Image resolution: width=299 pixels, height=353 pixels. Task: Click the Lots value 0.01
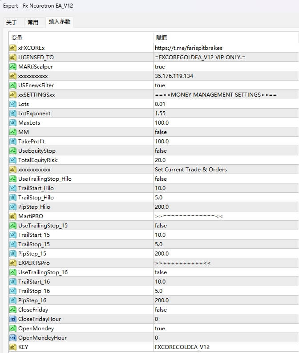tap(160, 104)
